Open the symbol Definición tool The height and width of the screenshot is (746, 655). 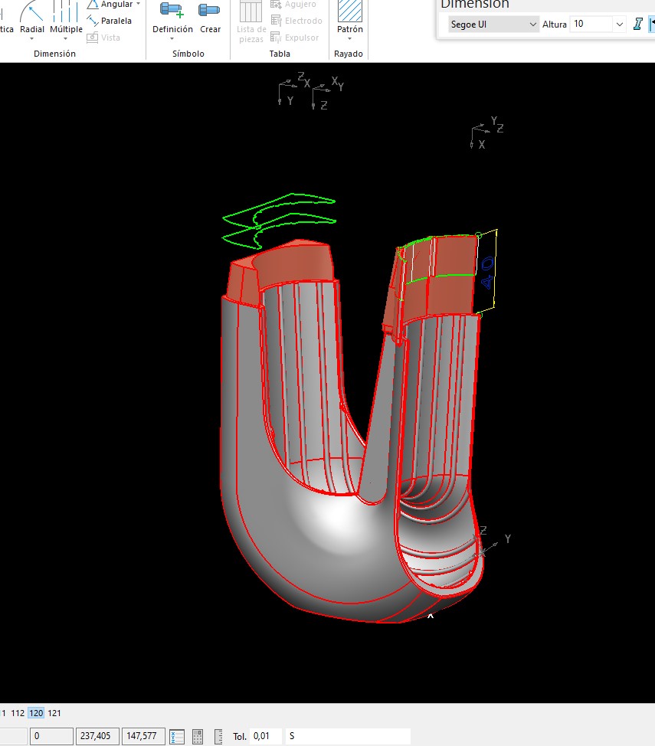coord(172,17)
